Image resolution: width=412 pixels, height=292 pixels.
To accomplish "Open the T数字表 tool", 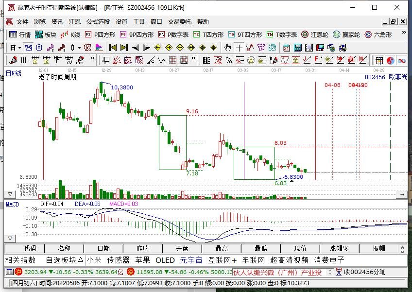I will click(282, 34).
